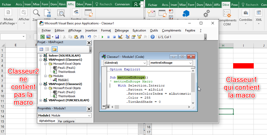Image resolution: width=267 pixels, height=135 pixels.
Task: Click gears Compléments Excel icon in ribbon
Action: click(x=207, y=13)
